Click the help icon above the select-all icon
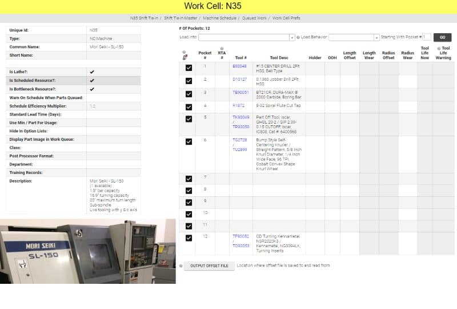Image resolution: width=457 pixels, height=309 pixels. (x=184, y=52)
